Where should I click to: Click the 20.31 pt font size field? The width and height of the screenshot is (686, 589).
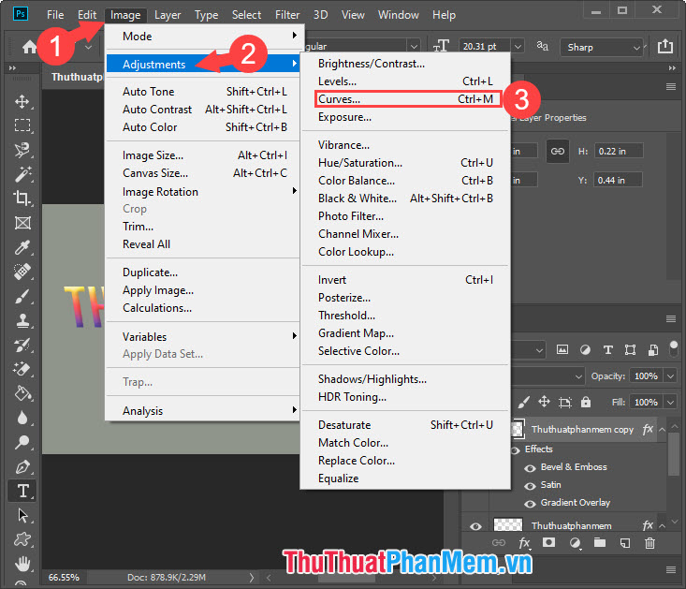tap(484, 47)
